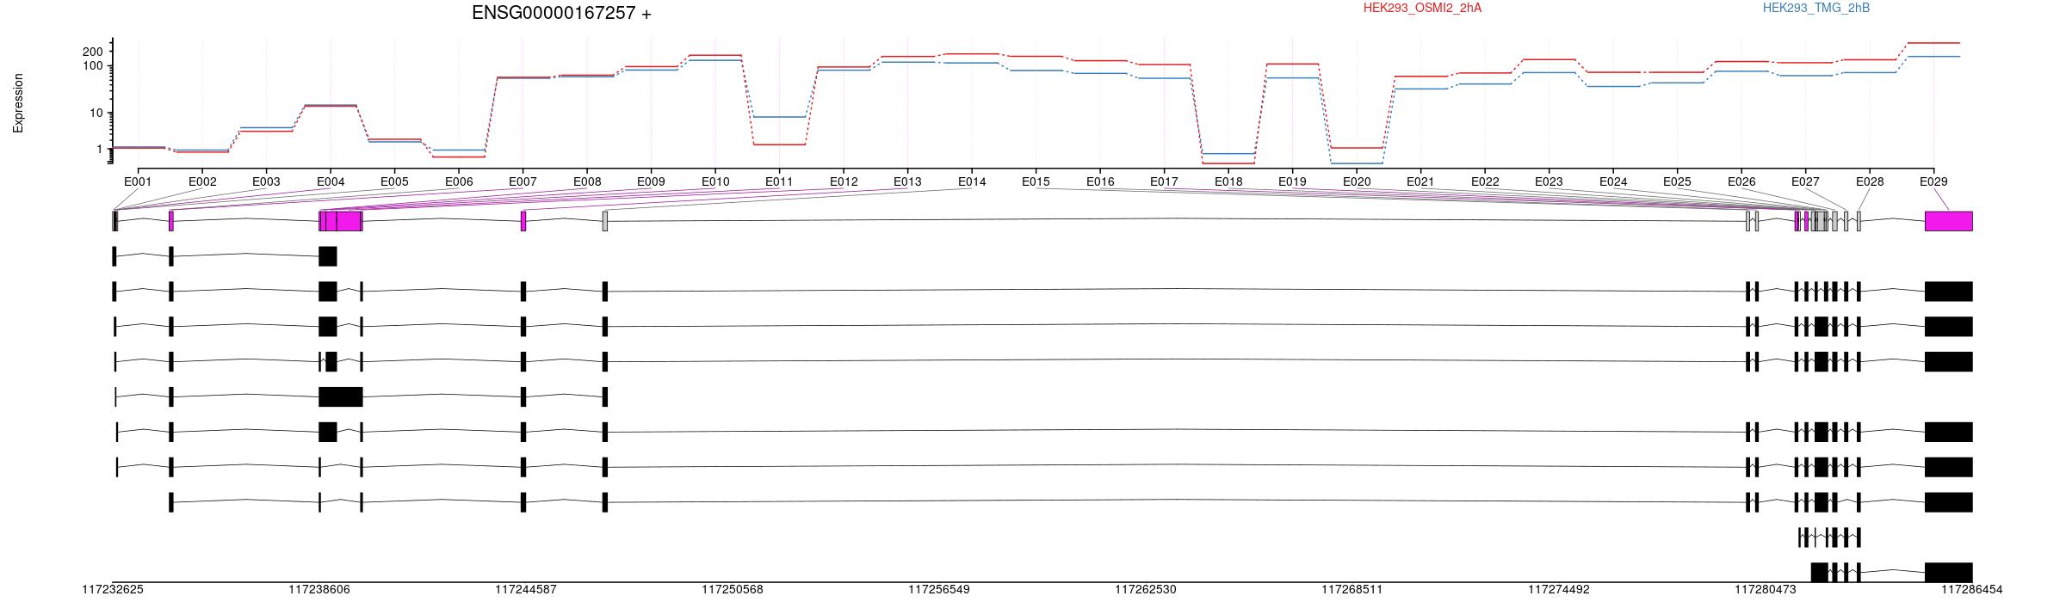This screenshot has width=2066, height=602.
Task: Click genomic coordinate 117274492
Action: pos(1559,590)
